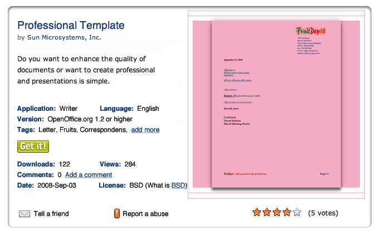Click the envelope icon beside Tell a friend
Image resolution: width=381 pixels, height=236 pixels.
[x=25, y=214]
